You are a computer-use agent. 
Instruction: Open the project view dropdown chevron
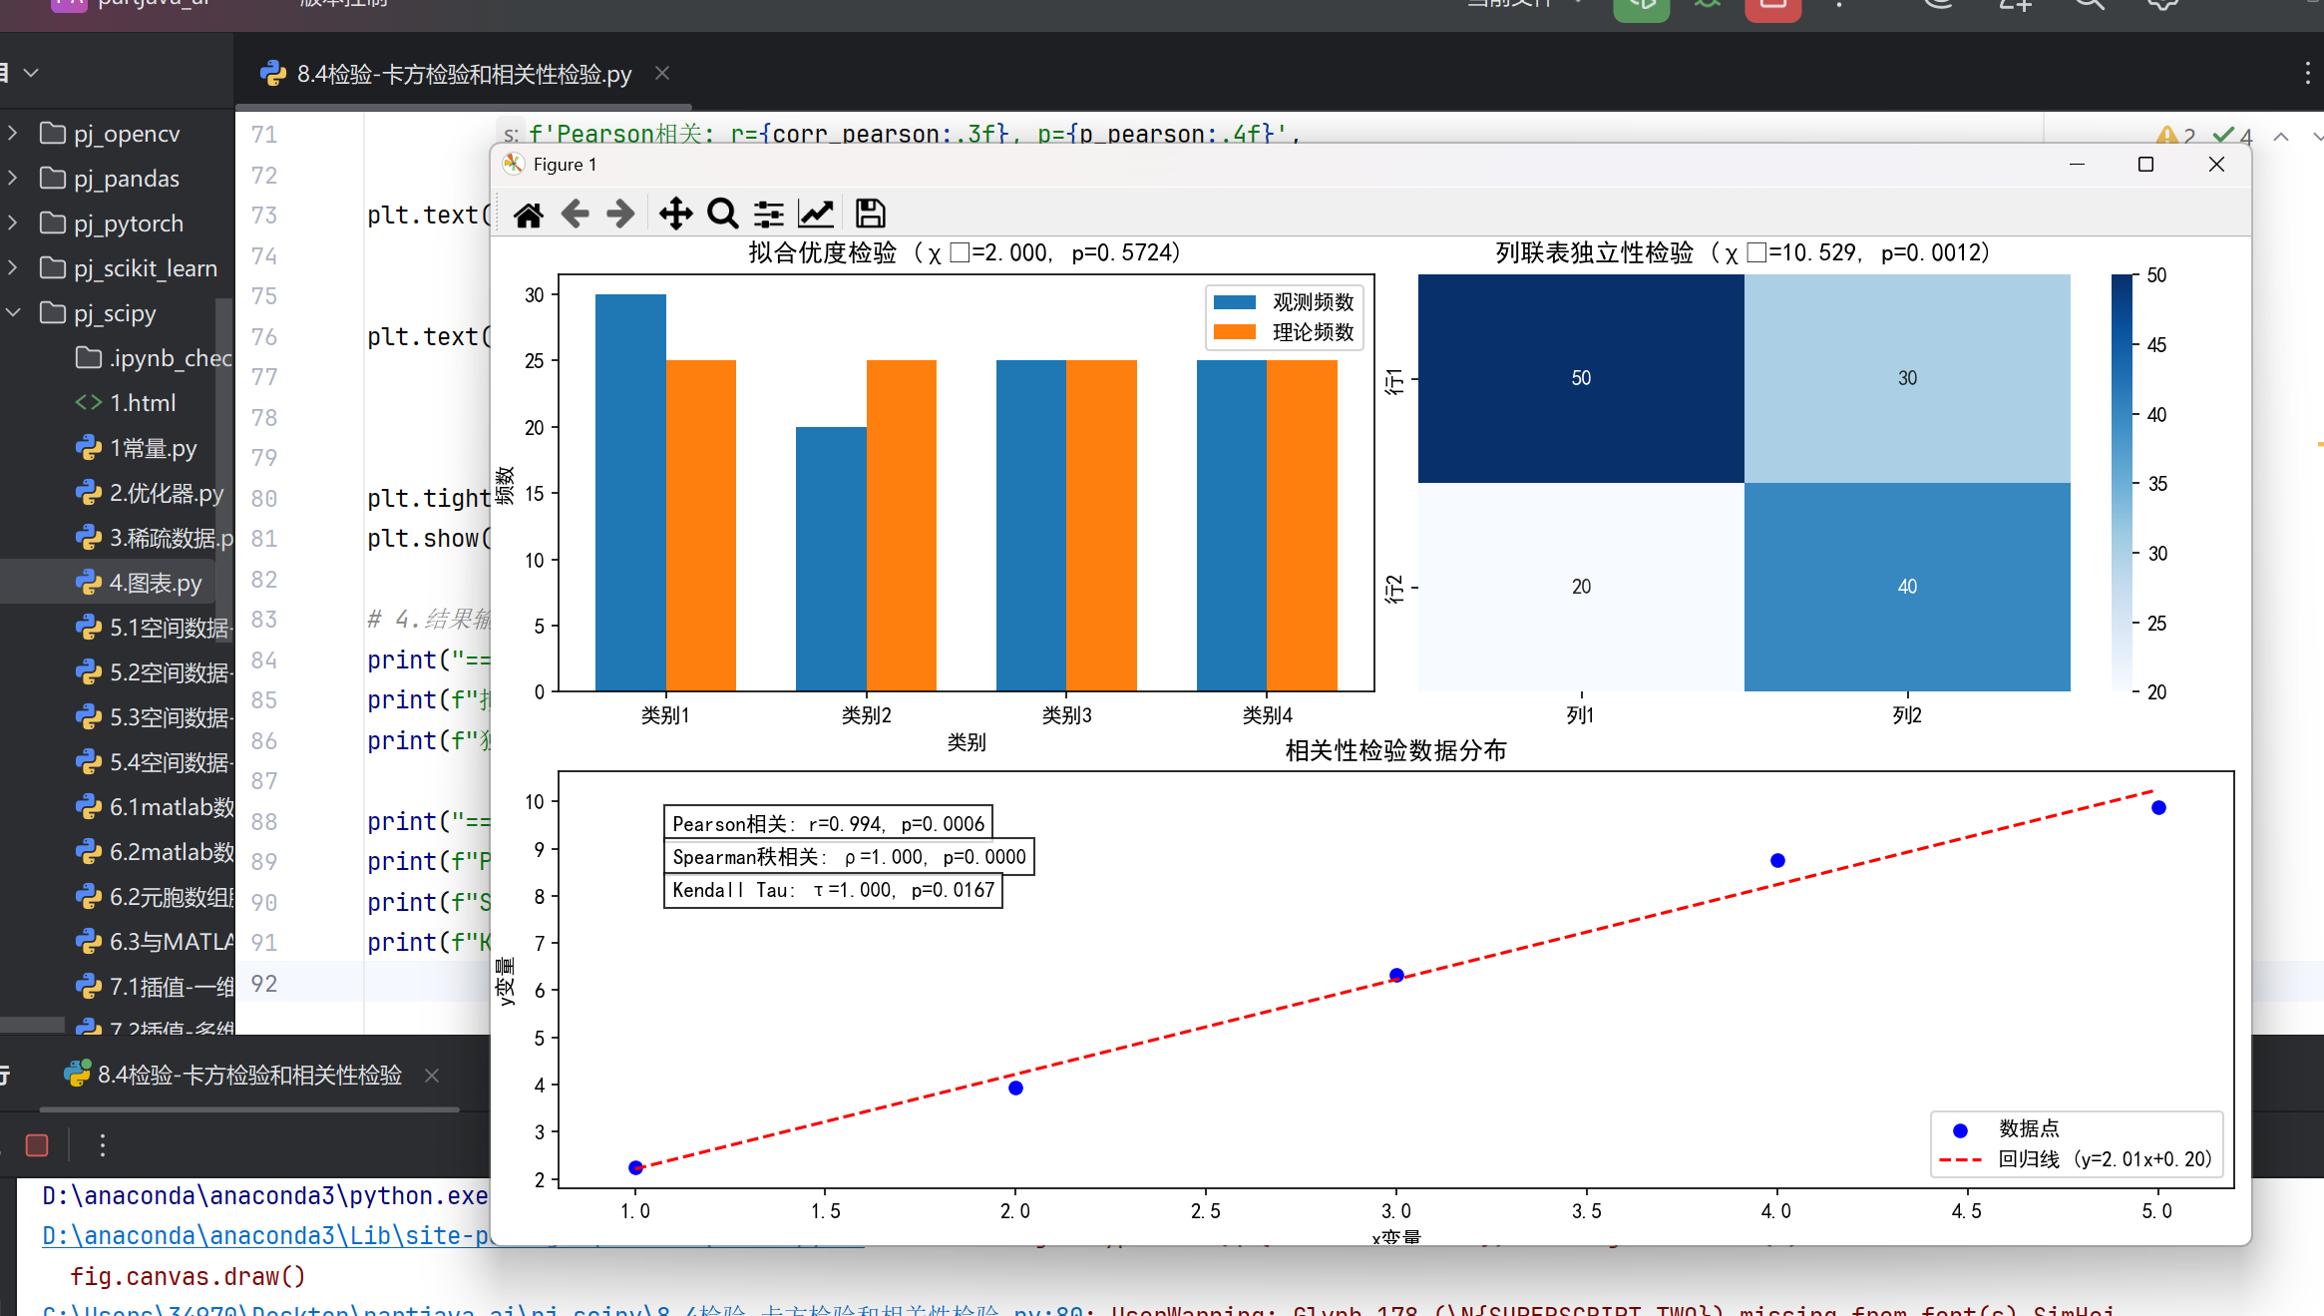(x=31, y=73)
